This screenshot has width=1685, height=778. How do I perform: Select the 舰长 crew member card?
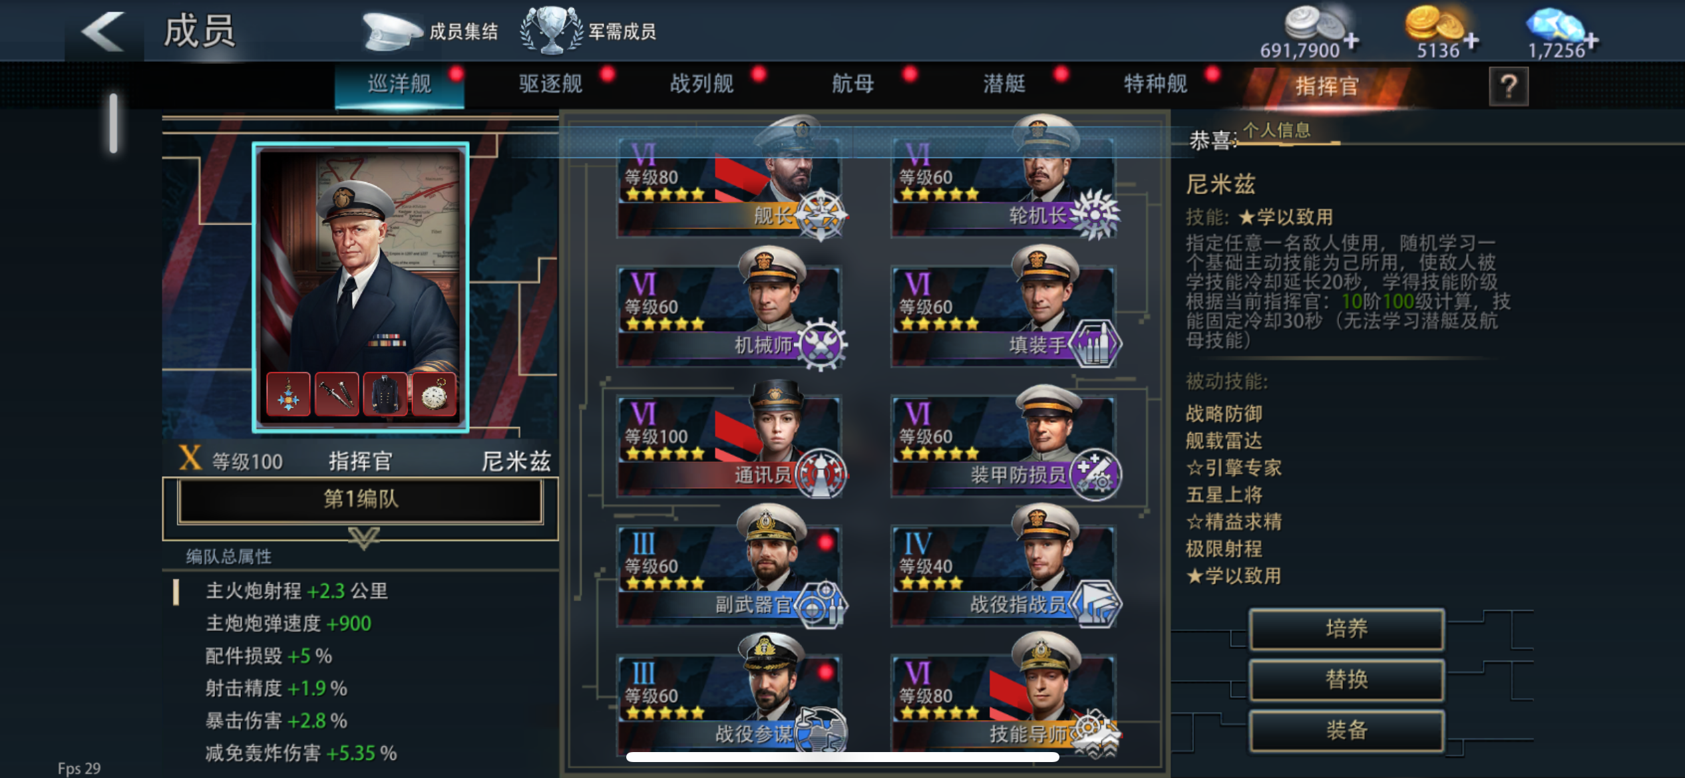(x=729, y=180)
